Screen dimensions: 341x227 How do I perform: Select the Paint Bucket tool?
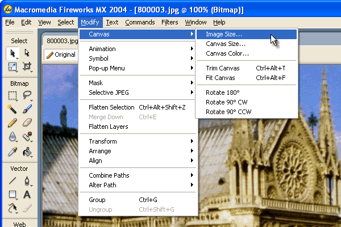tap(27, 152)
